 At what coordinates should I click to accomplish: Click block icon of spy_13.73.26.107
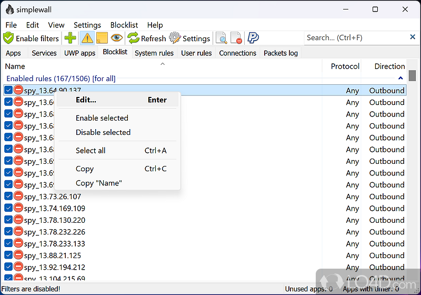pyautogui.click(x=18, y=196)
